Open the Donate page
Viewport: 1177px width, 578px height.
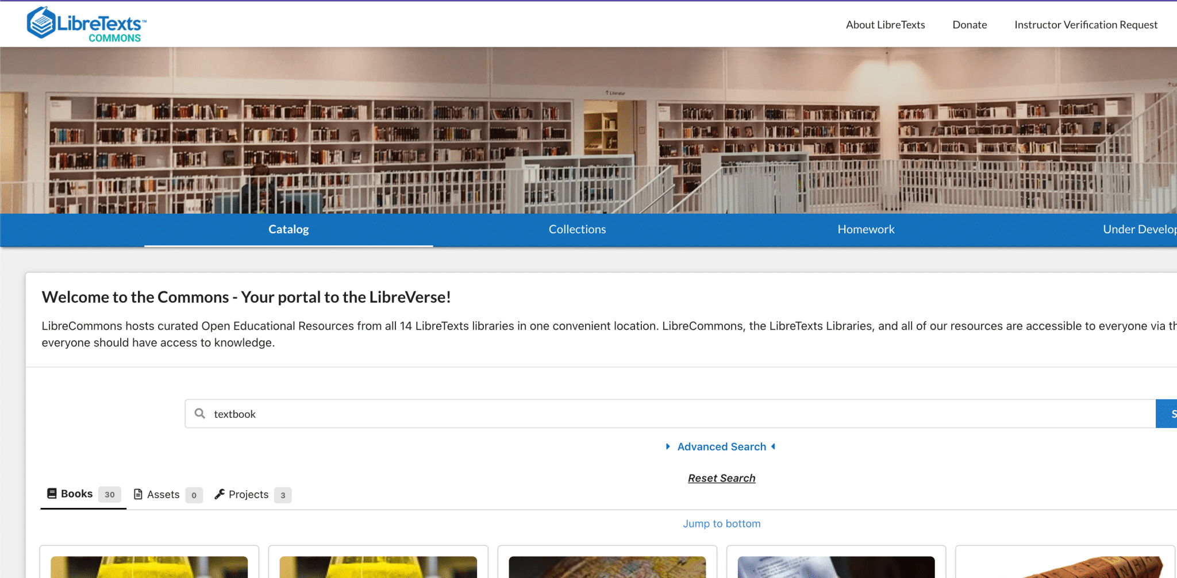[969, 24]
